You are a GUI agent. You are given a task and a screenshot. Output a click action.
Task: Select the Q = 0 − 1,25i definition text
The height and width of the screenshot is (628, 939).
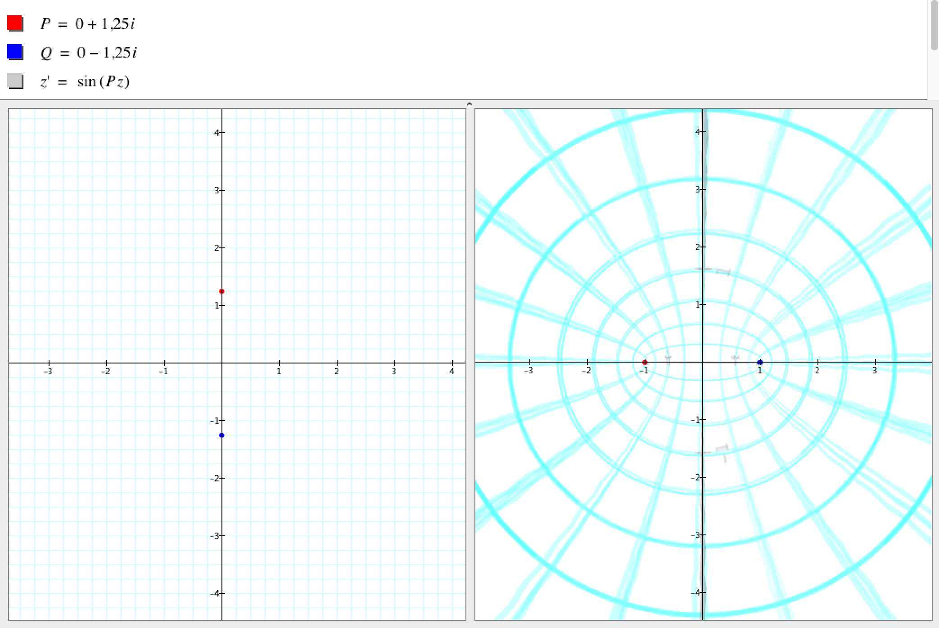click(88, 53)
